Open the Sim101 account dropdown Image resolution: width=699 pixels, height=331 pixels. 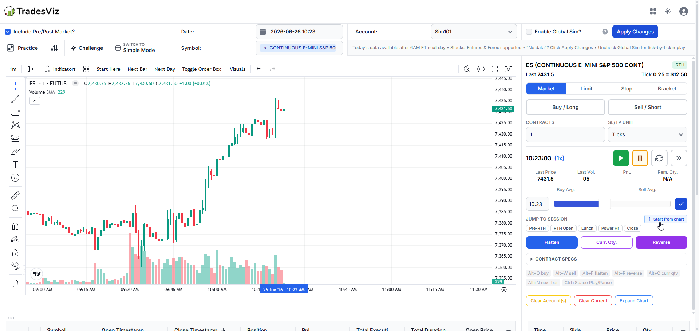tap(474, 32)
